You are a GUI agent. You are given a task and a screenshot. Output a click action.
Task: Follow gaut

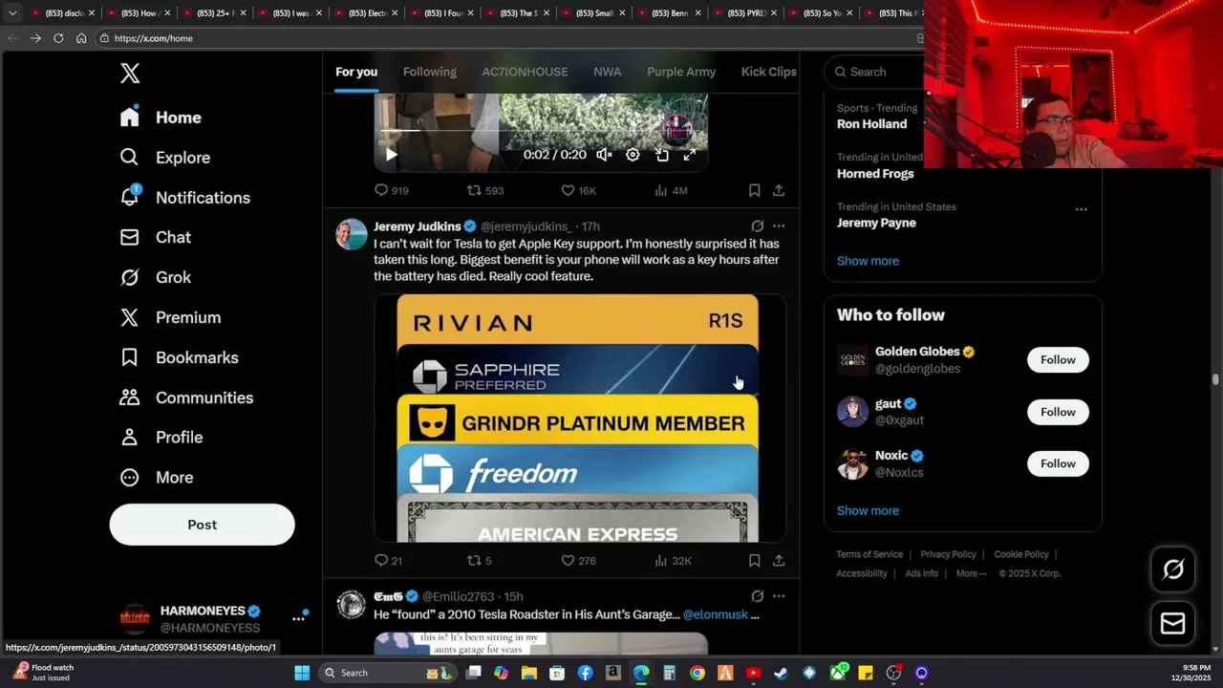point(1058,412)
